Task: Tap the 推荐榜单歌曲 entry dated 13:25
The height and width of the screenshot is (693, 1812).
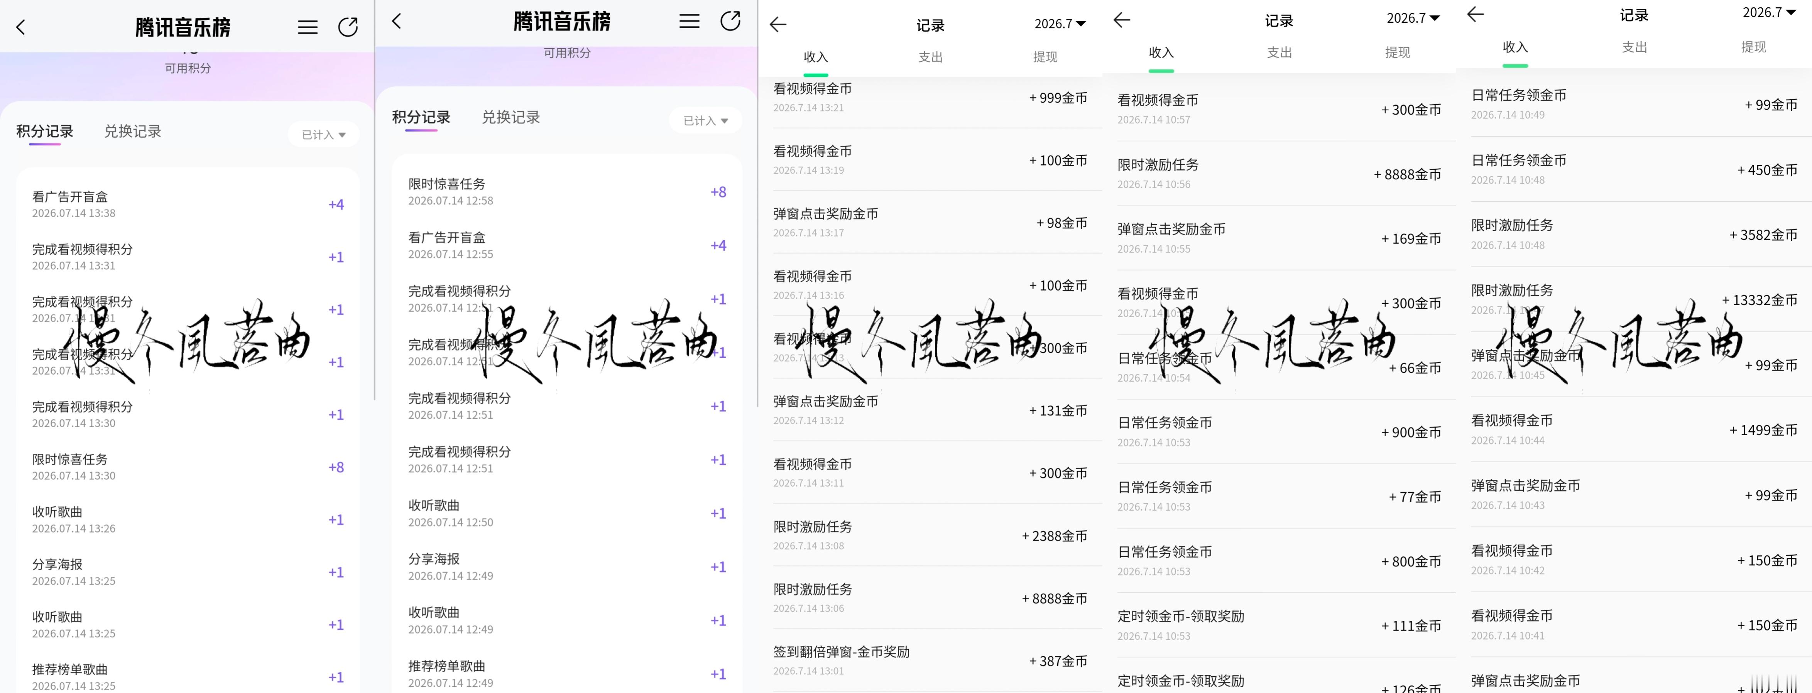Action: coord(188,677)
